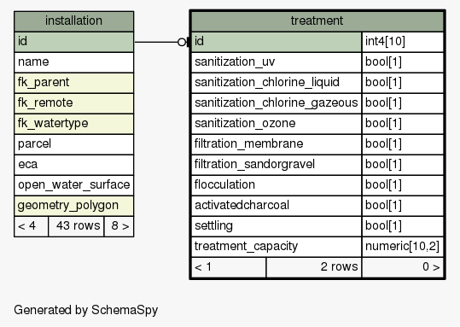This screenshot has width=460, height=327.
Task: Click the treatment '2 rows' count cell
Action: pyautogui.click(x=314, y=267)
